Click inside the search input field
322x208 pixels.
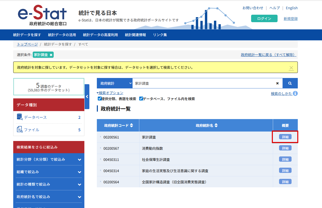200,83
